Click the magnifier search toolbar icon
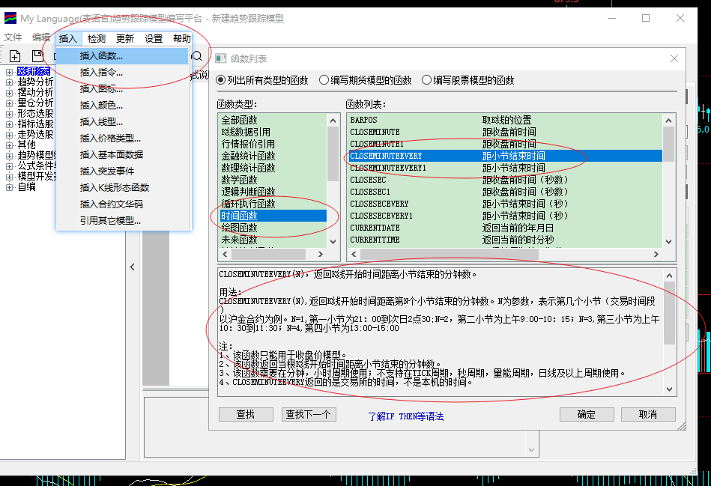The width and height of the screenshot is (711, 486). click(x=197, y=56)
